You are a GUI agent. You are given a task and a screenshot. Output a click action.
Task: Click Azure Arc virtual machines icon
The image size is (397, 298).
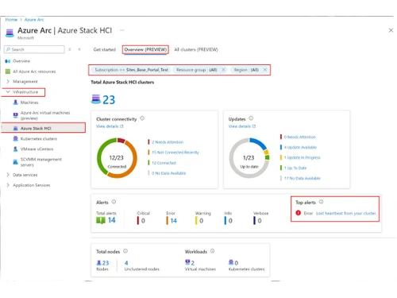(x=16, y=115)
